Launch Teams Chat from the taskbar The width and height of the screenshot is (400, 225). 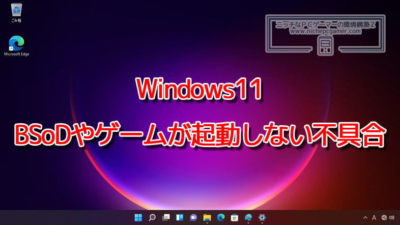tap(193, 217)
